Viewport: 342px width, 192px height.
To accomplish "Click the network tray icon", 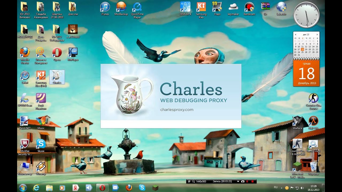I will tap(297, 188).
